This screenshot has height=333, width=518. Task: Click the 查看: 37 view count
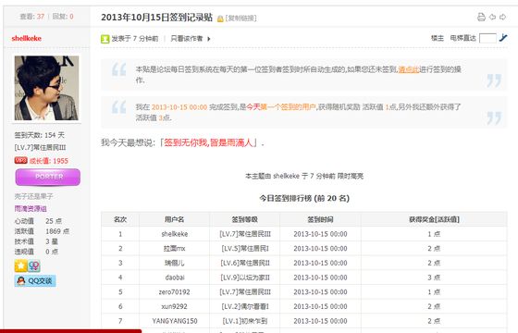[31, 17]
